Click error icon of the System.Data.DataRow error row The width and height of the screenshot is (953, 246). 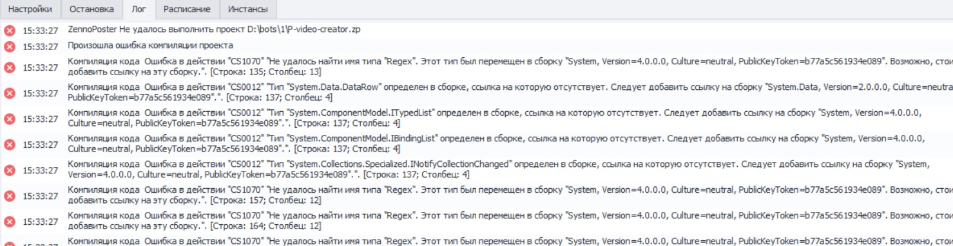point(10,93)
